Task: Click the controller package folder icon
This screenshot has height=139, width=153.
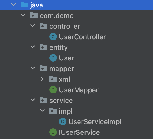Action: 44,26
